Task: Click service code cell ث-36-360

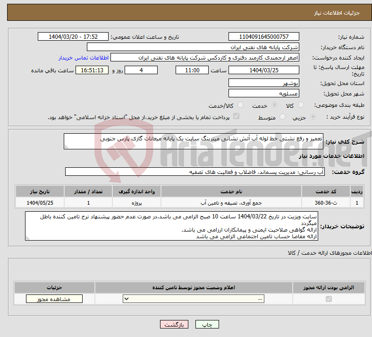Action: (326, 203)
